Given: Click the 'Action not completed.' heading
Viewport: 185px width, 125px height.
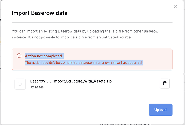Looking at the screenshot, I should coord(44,56).
